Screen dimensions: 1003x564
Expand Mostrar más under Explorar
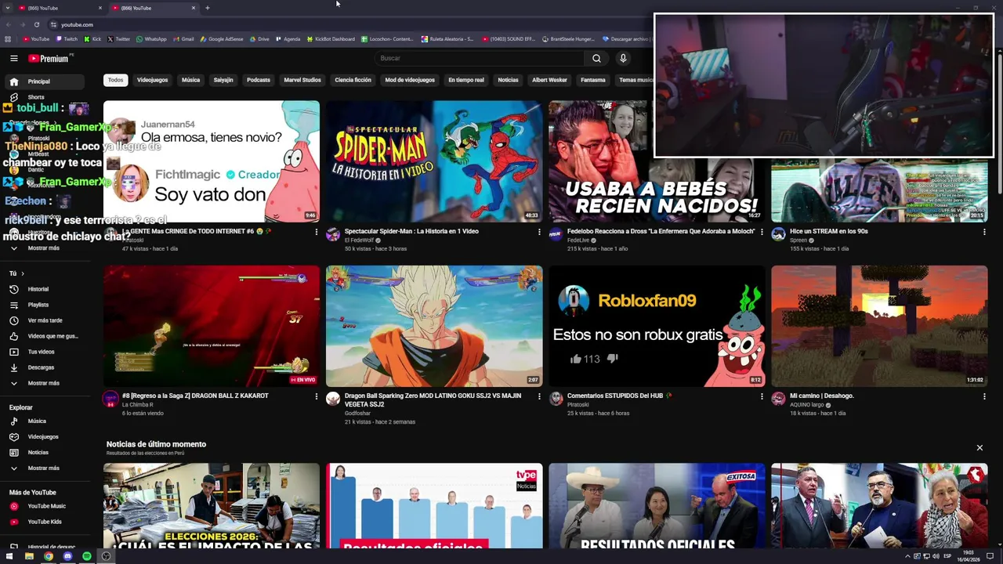[45, 468]
